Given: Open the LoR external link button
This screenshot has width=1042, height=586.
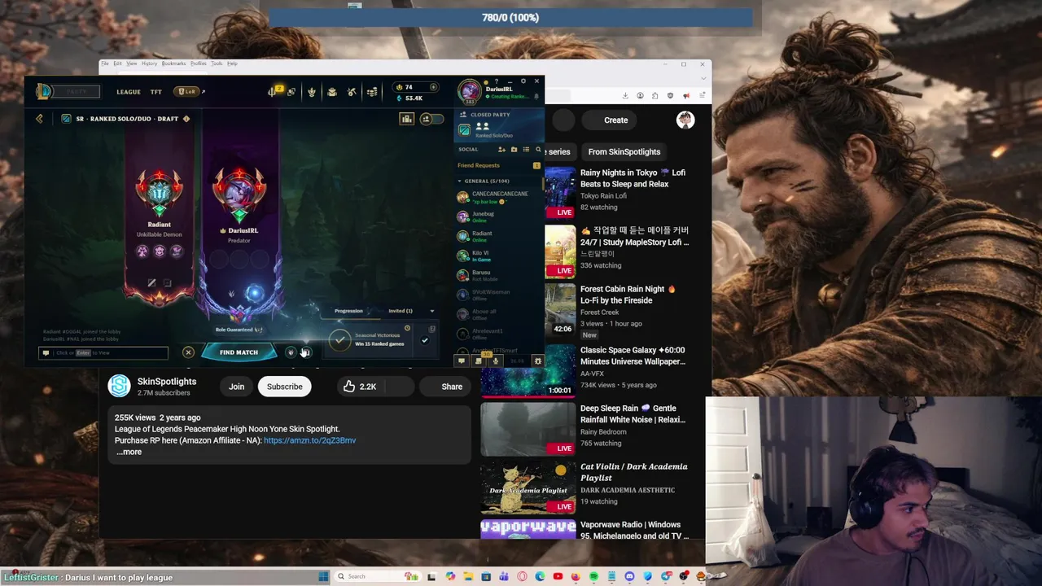Looking at the screenshot, I should (x=190, y=92).
